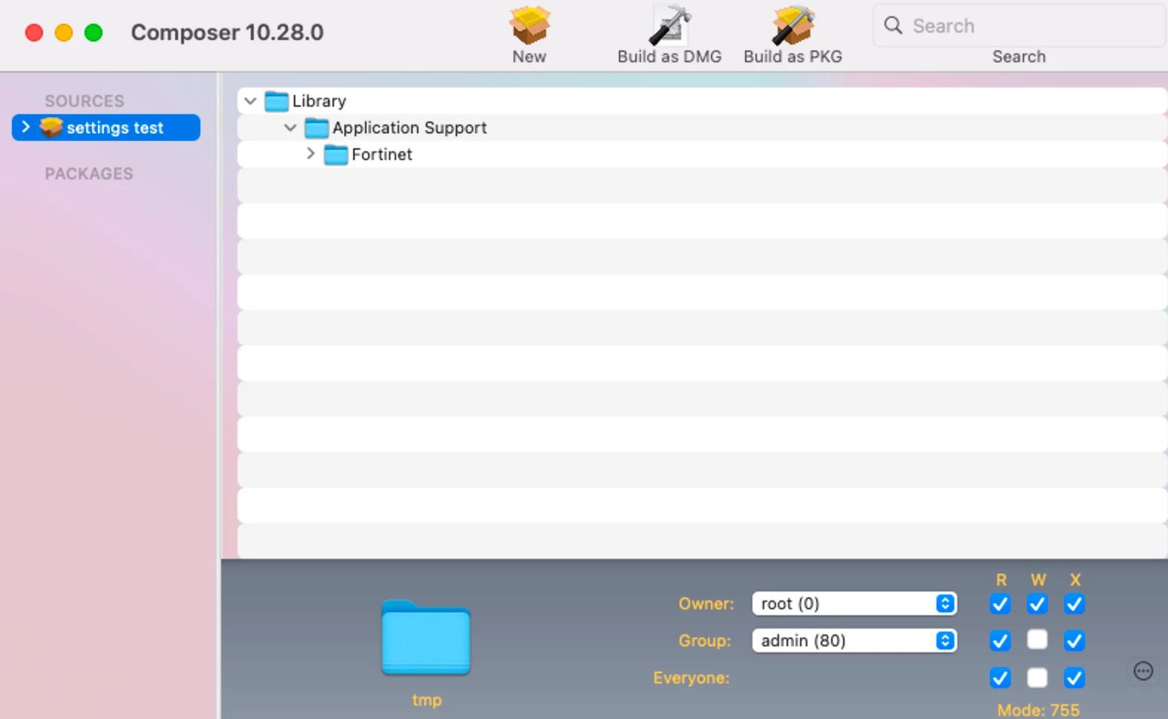The width and height of the screenshot is (1168, 719).
Task: Toggle Owner write permission checkbox
Action: point(1037,604)
